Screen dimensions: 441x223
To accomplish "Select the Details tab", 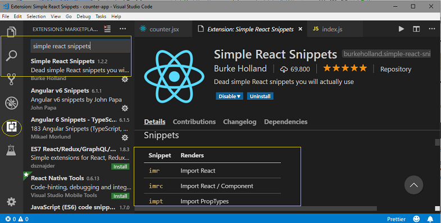I will point(154,122).
